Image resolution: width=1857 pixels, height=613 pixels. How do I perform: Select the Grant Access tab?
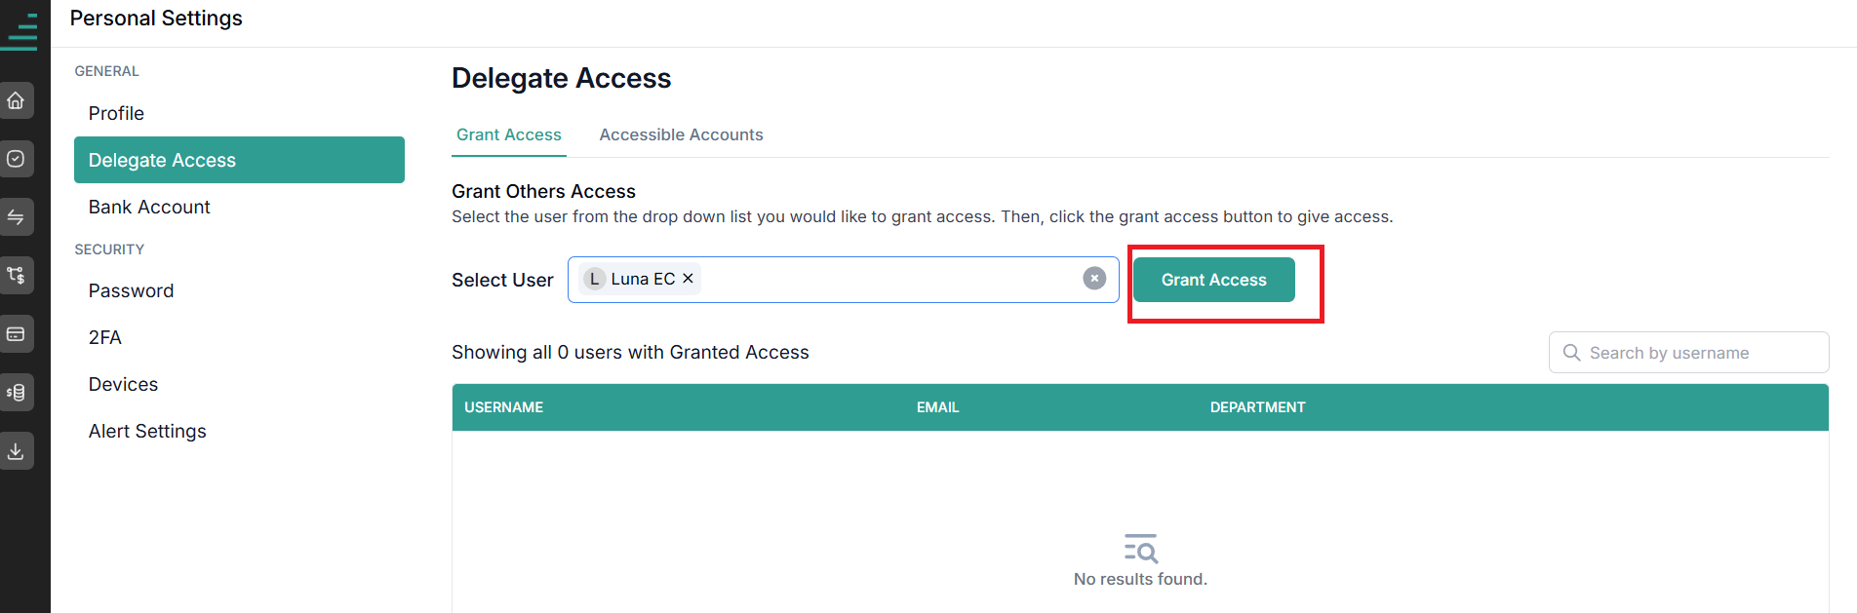[x=508, y=134]
